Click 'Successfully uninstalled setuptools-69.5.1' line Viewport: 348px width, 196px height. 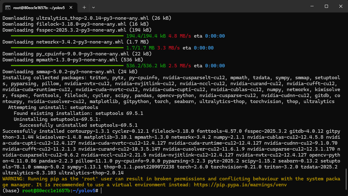coord(78,125)
